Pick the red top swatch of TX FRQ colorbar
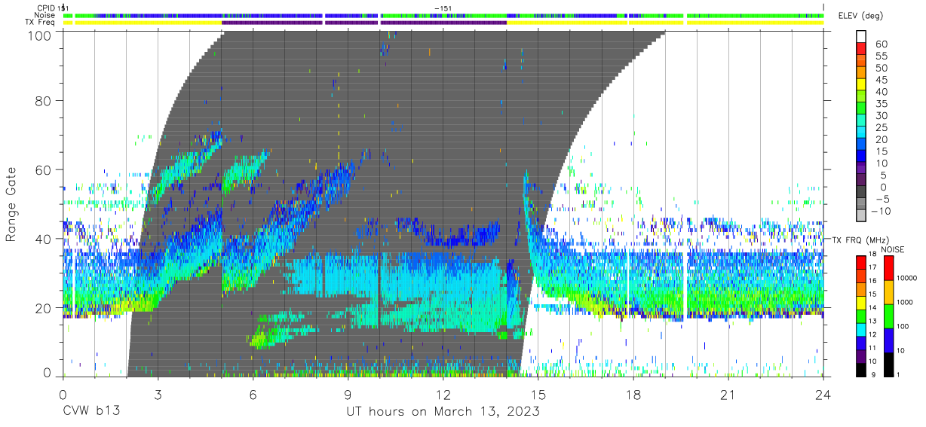The image size is (926, 427). click(861, 262)
